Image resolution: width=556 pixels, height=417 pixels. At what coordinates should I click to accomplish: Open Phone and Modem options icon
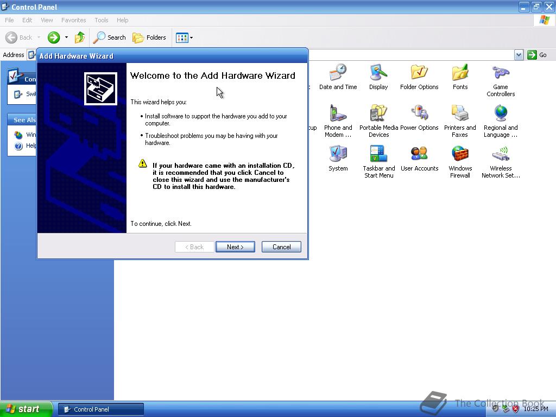tap(338, 121)
